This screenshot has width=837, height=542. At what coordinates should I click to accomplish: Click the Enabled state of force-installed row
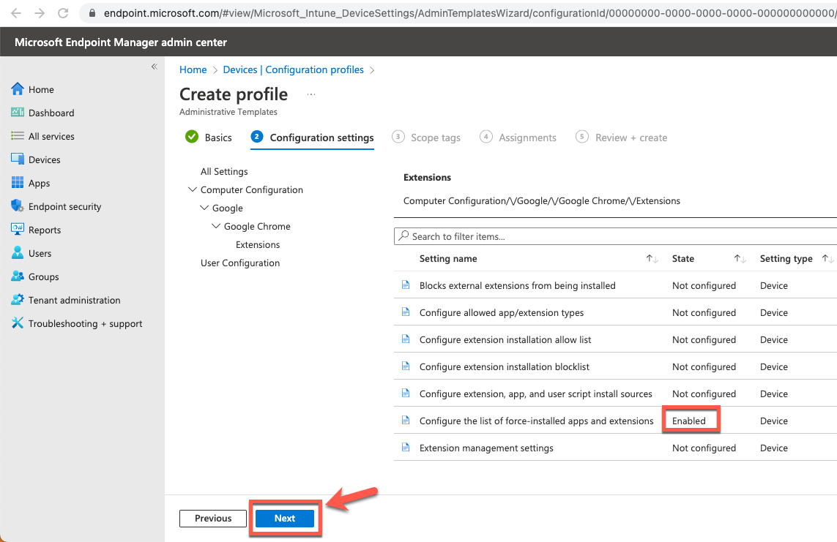pyautogui.click(x=688, y=421)
